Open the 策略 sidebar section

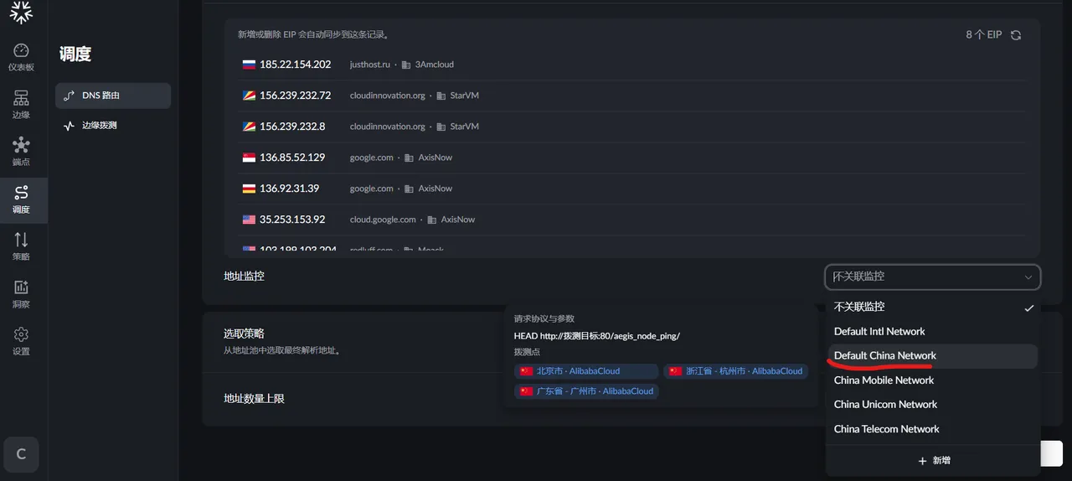(x=21, y=246)
